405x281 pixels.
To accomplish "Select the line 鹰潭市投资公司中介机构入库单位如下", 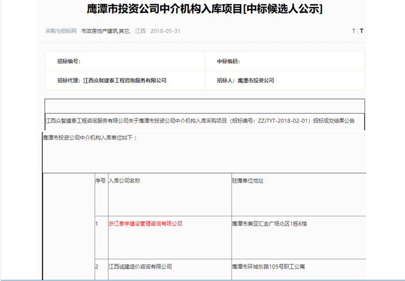I will pos(89,138).
